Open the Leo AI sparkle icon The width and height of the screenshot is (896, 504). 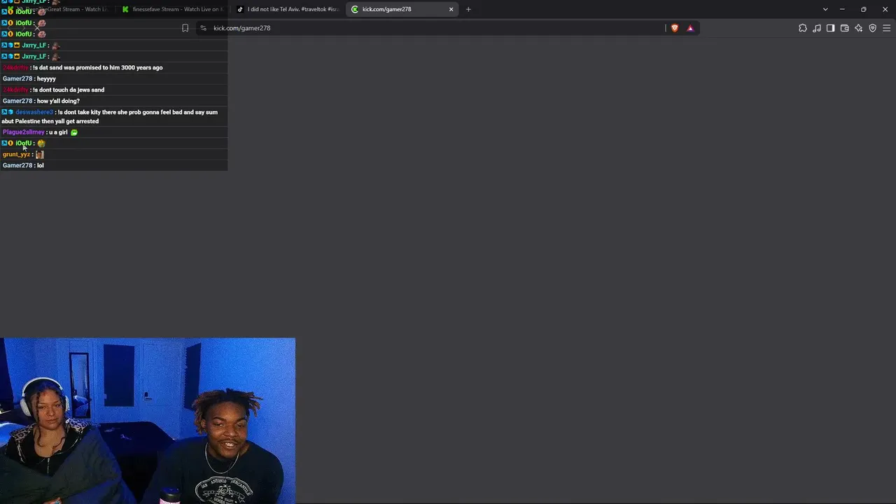(x=859, y=28)
